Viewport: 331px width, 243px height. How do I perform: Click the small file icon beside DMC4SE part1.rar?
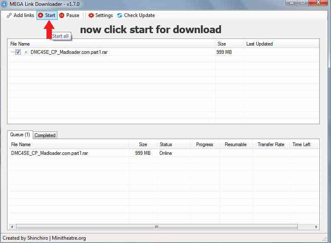[26, 52]
